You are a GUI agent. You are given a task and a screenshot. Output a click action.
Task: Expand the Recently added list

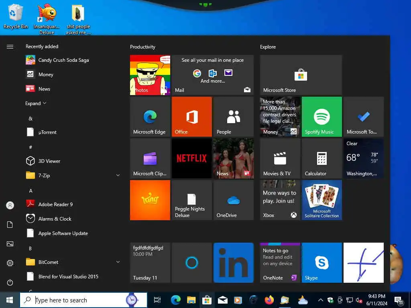click(x=36, y=103)
